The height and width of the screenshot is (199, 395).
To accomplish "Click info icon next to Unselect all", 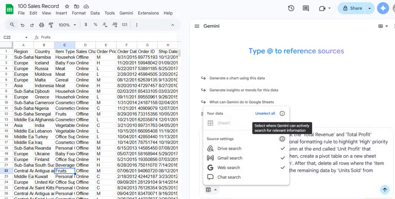I will (282, 113).
